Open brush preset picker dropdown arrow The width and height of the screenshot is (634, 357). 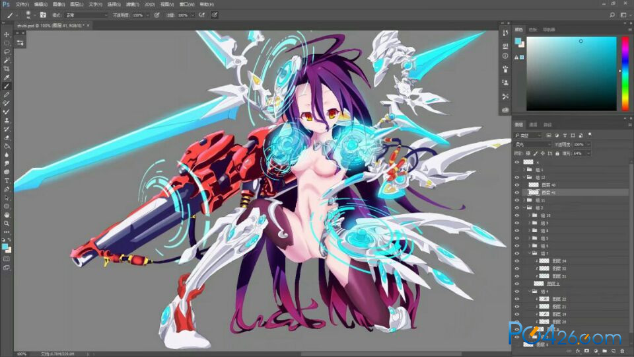pos(35,15)
